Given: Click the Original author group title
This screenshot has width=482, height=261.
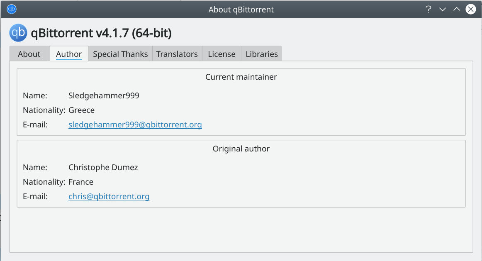Looking at the screenshot, I should (x=241, y=149).
